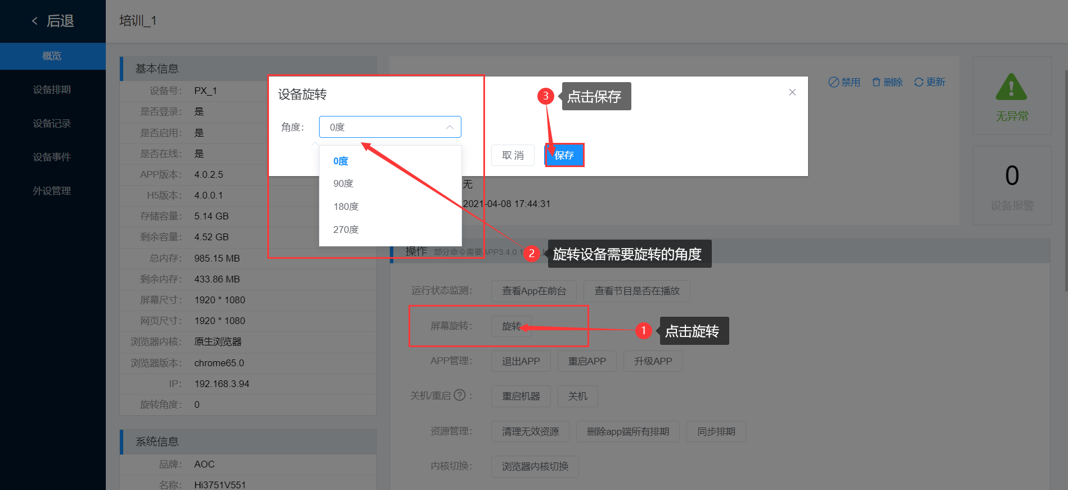Click the 0 设备报警 alarm count card
This screenshot has height=490, width=1068.
(x=1012, y=186)
